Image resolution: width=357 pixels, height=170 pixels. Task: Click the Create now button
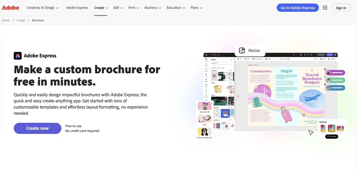coord(38,128)
